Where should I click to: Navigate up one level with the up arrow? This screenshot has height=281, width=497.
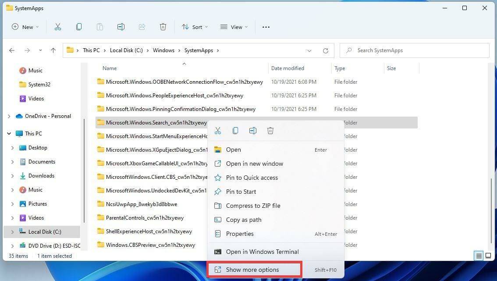point(53,50)
